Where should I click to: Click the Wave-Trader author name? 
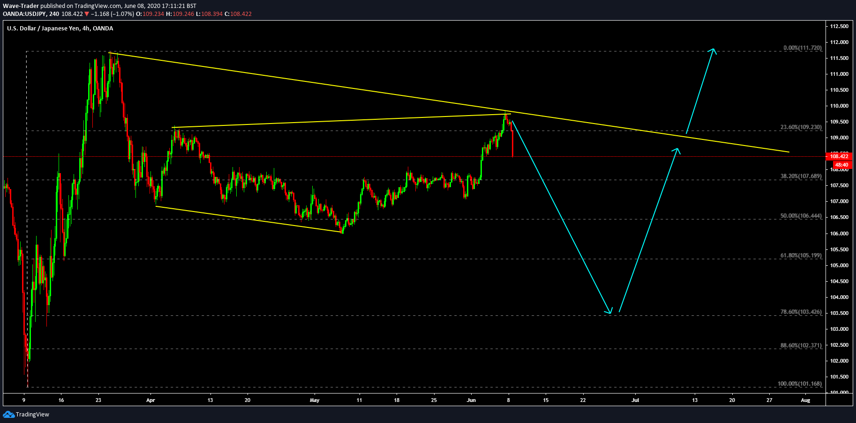coord(21,6)
